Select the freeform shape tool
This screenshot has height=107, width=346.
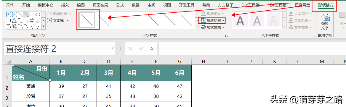pos(8,26)
